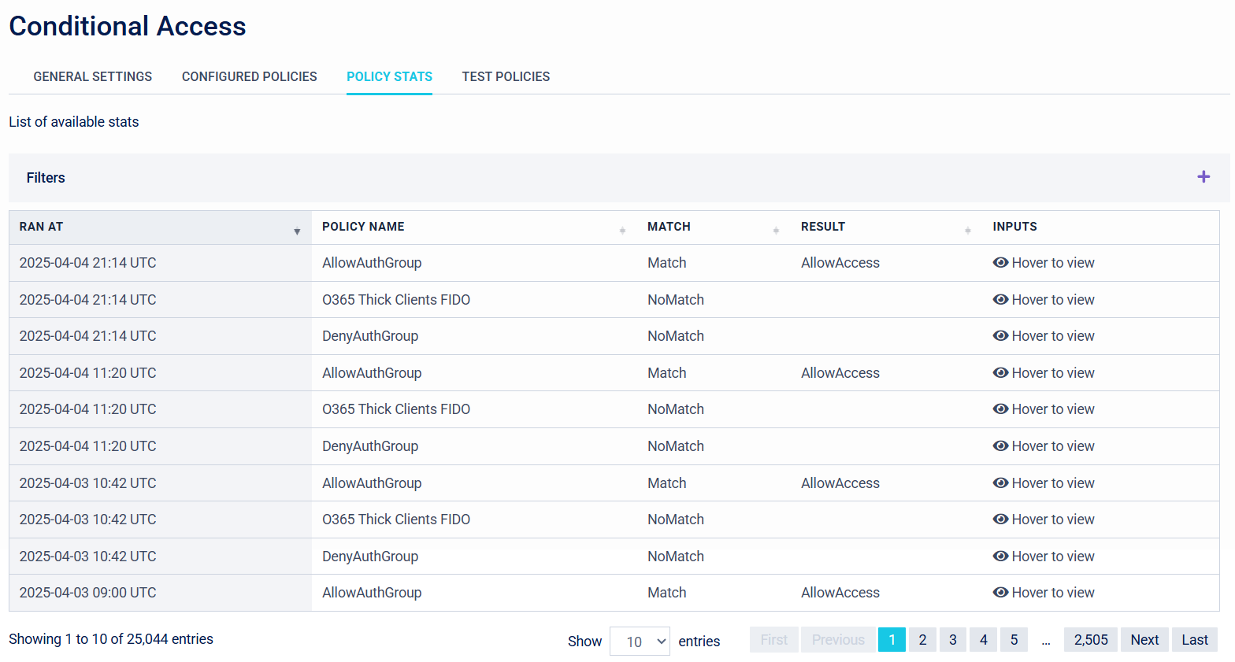Click the plus icon to add filters
The width and height of the screenshot is (1235, 662).
(x=1203, y=177)
